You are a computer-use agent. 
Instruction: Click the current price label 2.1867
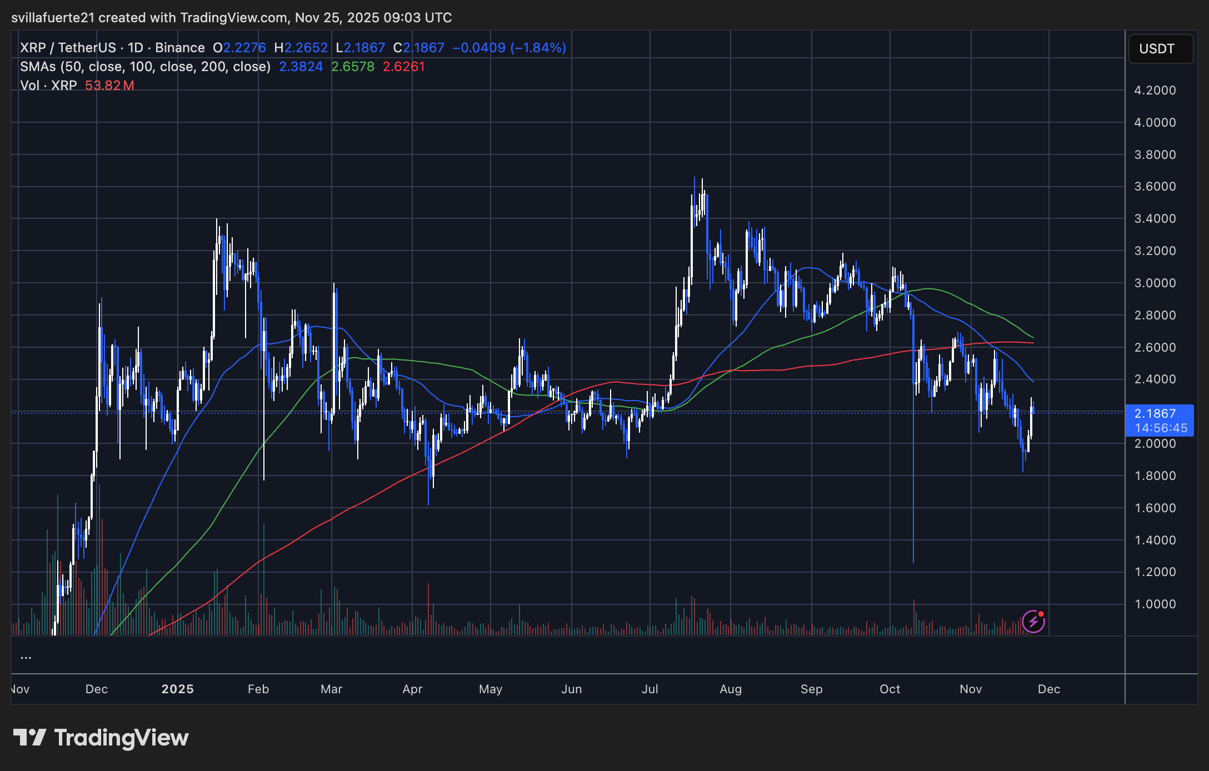[x=1155, y=413]
